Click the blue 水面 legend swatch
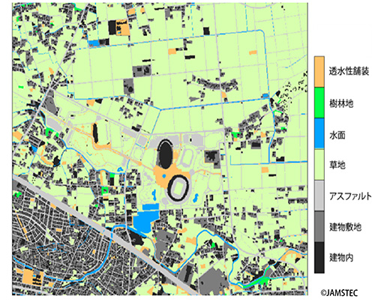The height and width of the screenshot is (302, 375). [319, 133]
